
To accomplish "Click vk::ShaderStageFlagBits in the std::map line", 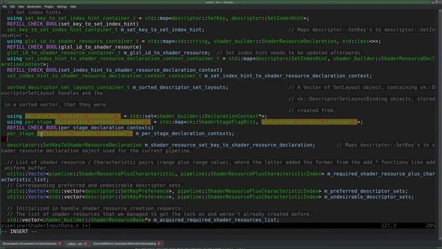I will 221,122.
